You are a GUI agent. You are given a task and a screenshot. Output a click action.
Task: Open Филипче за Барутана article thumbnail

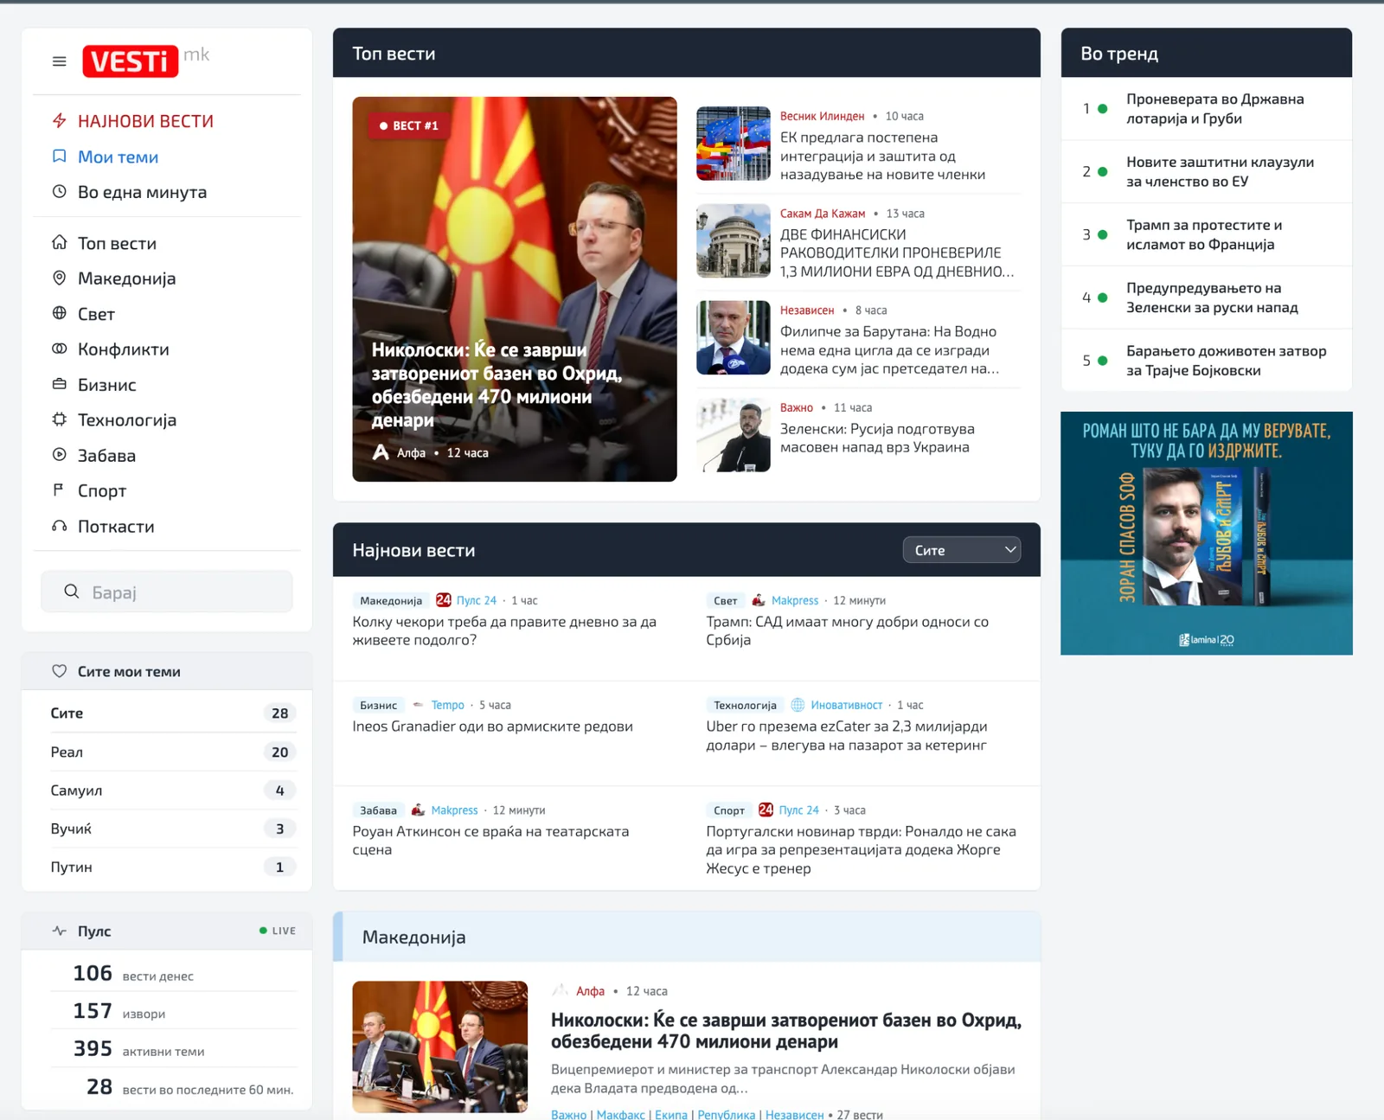[x=734, y=337]
